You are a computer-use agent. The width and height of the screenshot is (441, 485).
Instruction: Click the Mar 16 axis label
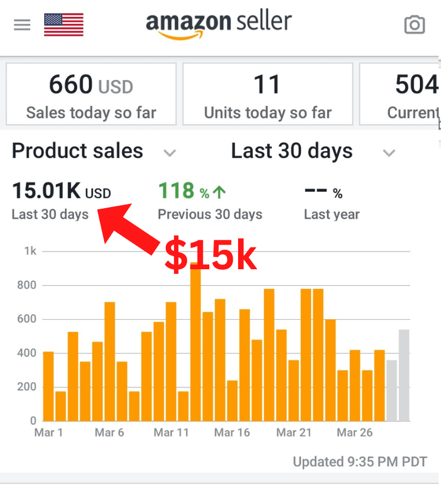click(x=232, y=433)
